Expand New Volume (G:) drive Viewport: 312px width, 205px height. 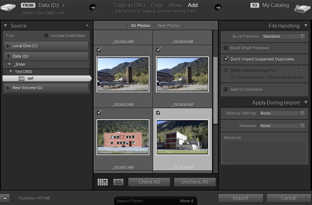point(8,88)
